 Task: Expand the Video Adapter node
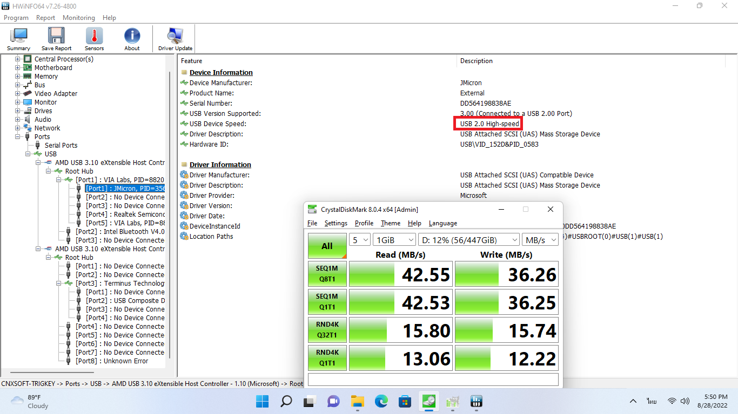pos(17,93)
